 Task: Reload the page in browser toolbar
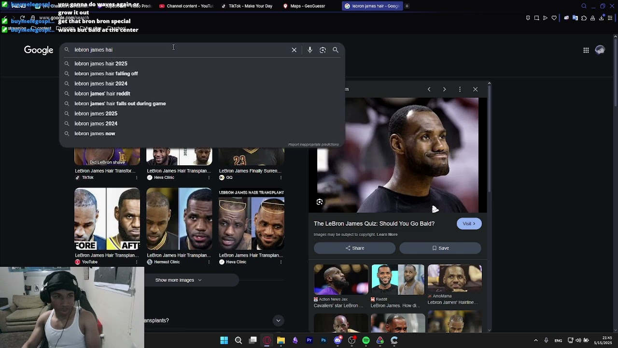[x=22, y=18]
